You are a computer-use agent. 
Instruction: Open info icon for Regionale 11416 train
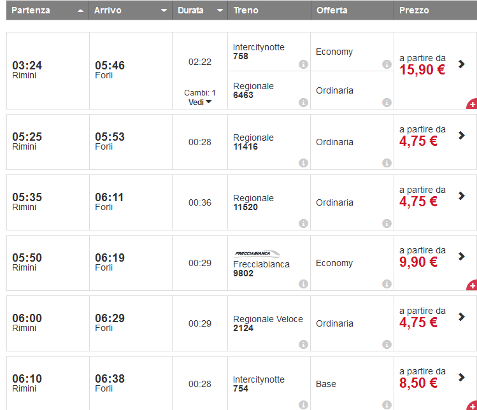click(x=303, y=163)
